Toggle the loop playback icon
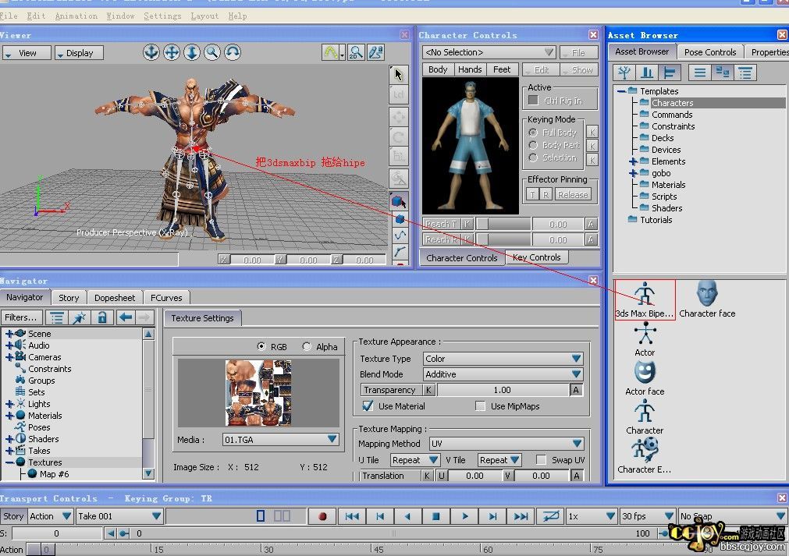The image size is (789, 556). point(550,516)
